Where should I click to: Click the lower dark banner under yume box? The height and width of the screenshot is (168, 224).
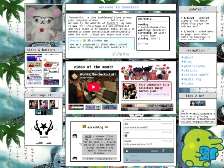[147, 109]
